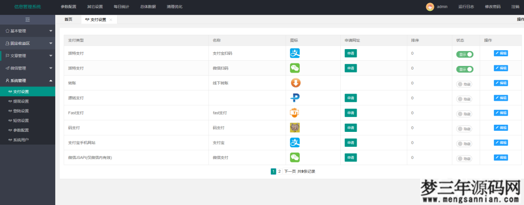Open 每日统计 in the top navigation
Image resolution: width=524 pixels, height=205 pixels.
(x=120, y=7)
